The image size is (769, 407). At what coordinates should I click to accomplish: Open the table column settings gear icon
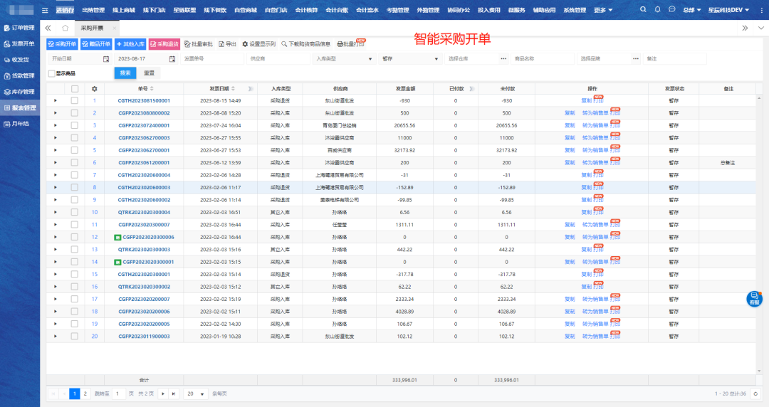[x=94, y=89]
